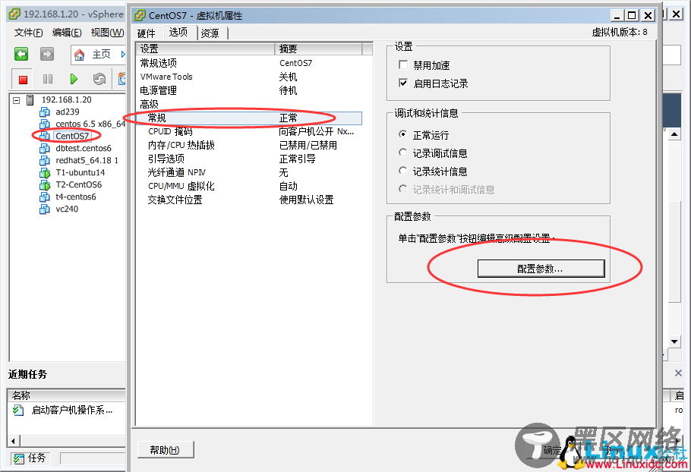
Task: Click the home icon next to 主页
Action: click(79, 55)
